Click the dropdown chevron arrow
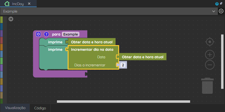 tap(214, 11)
